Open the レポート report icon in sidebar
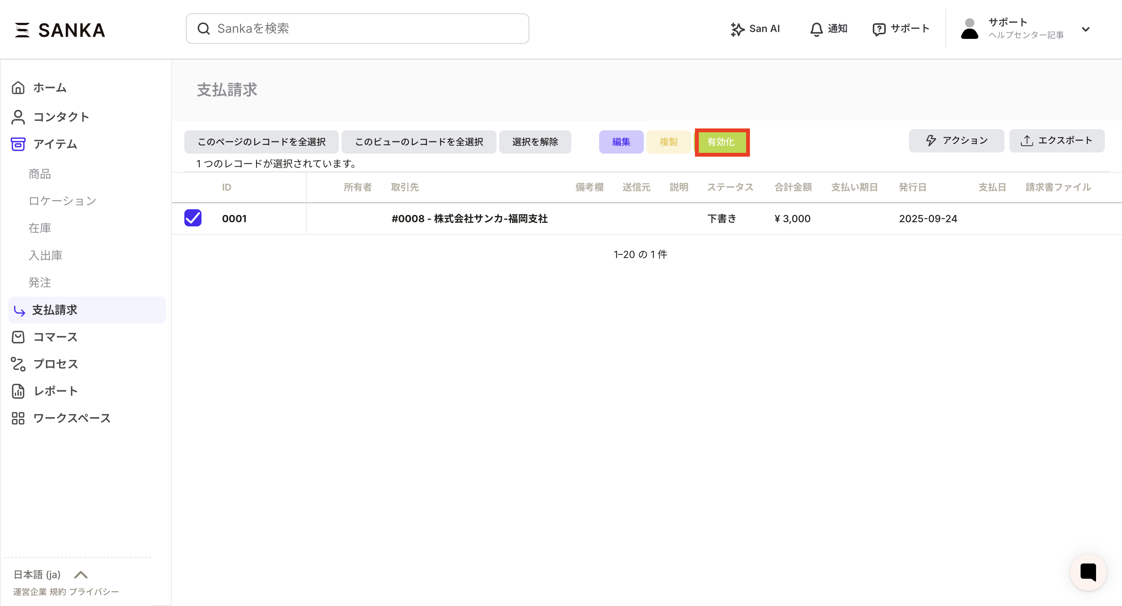 [18, 391]
